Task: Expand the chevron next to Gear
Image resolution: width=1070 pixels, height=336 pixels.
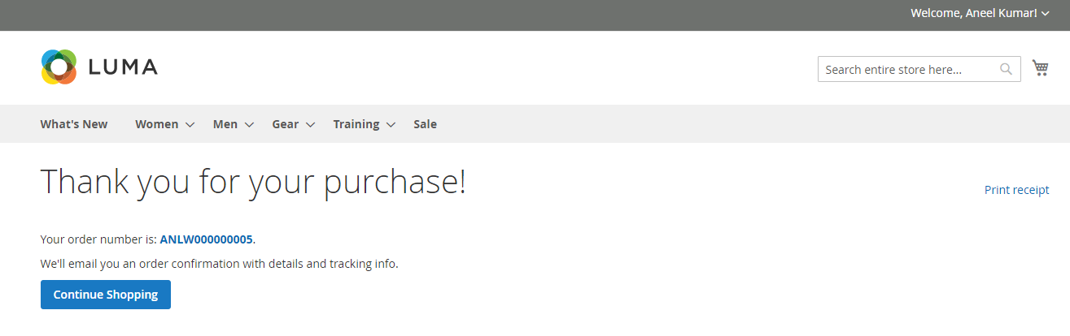Action: click(x=310, y=125)
